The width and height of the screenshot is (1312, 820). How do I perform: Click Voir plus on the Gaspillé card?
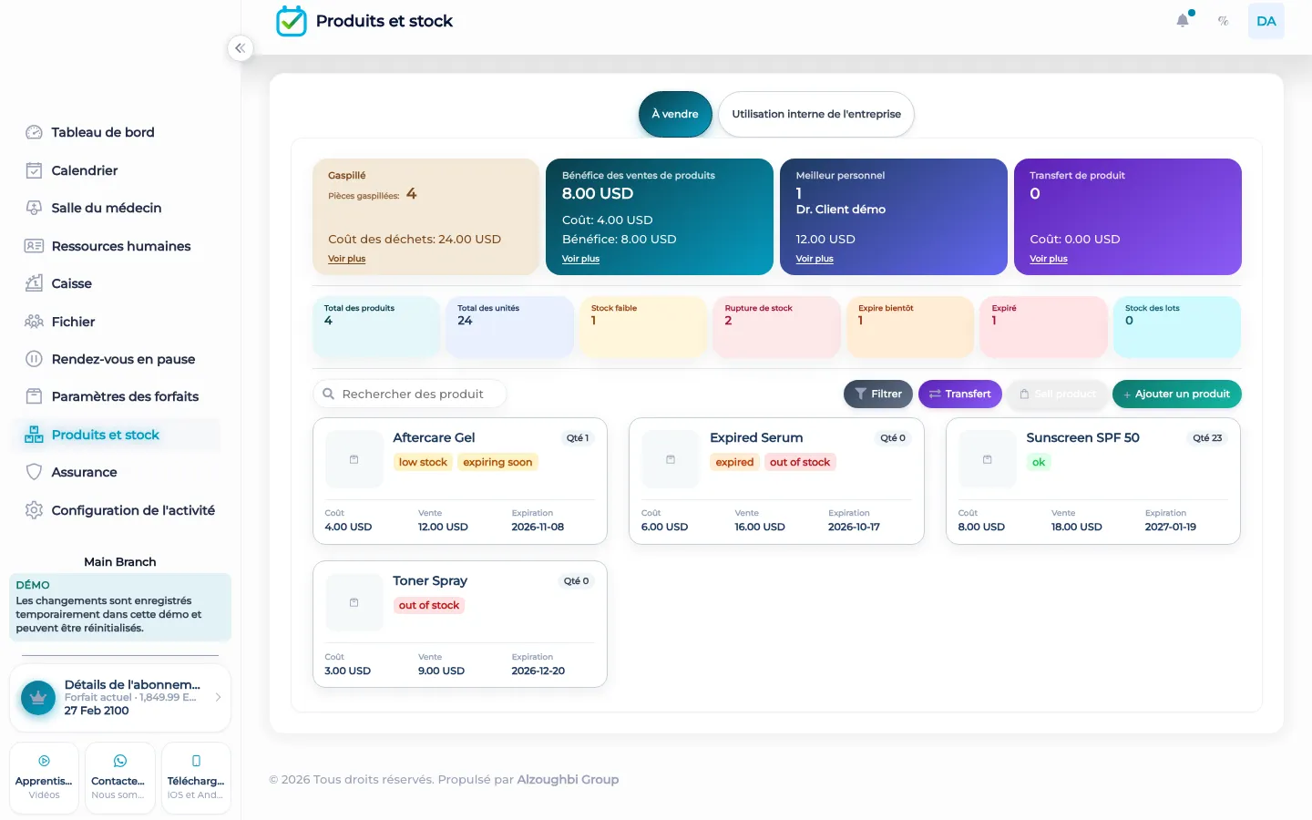point(346,259)
